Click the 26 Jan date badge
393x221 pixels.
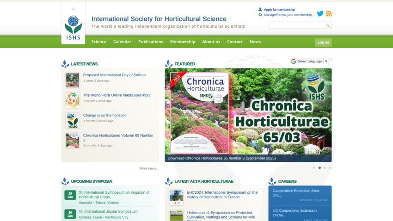(70, 214)
